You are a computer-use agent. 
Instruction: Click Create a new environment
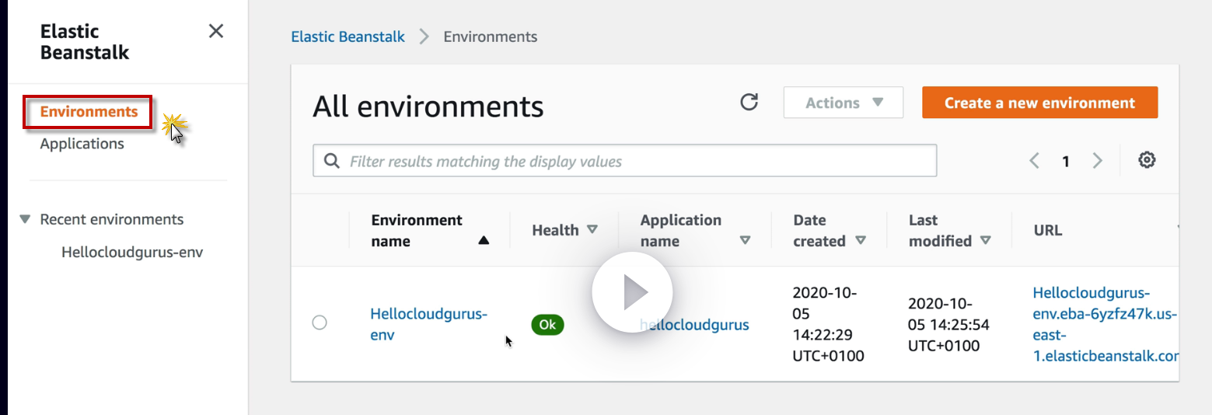pos(1039,103)
